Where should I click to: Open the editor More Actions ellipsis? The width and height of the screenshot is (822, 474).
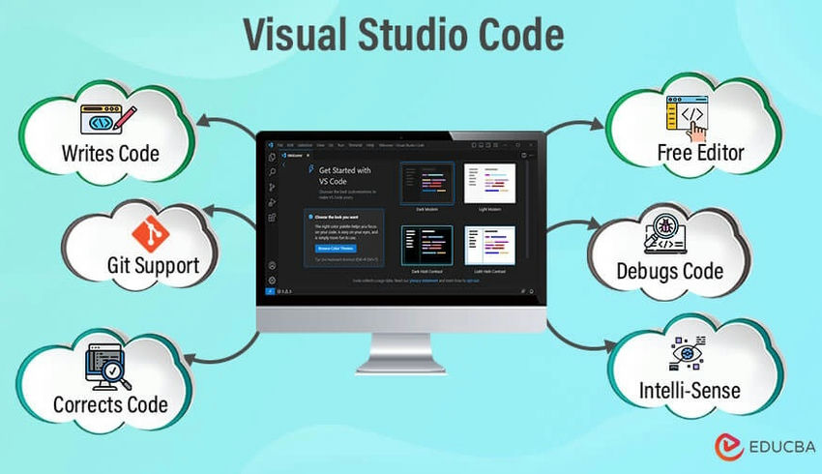pyautogui.click(x=532, y=155)
